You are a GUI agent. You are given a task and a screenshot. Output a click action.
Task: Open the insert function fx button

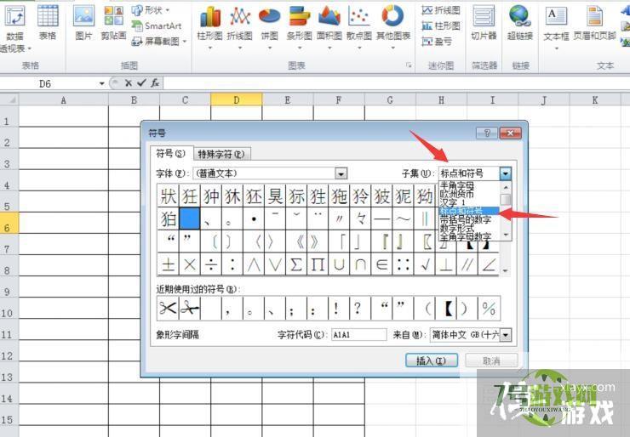click(x=155, y=83)
